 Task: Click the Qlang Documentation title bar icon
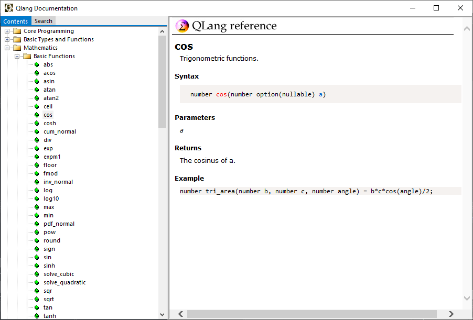click(9, 8)
